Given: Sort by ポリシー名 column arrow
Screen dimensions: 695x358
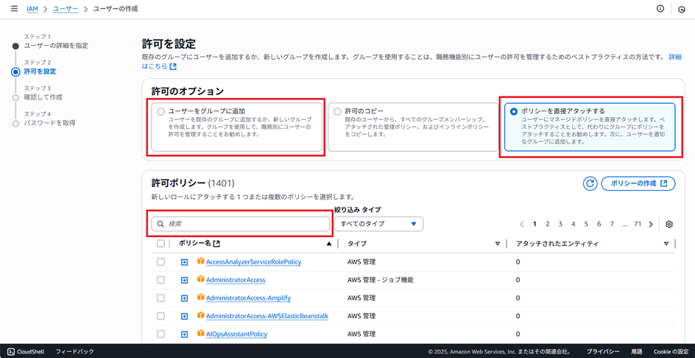Looking at the screenshot, I should point(328,243).
